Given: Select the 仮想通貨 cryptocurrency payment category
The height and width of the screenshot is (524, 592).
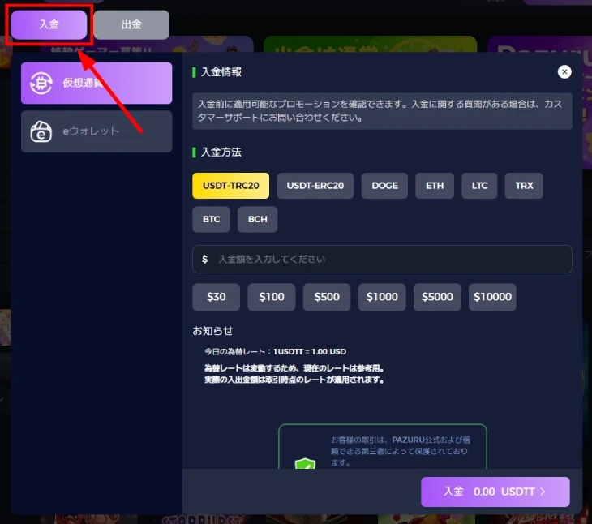Looking at the screenshot, I should [97, 83].
